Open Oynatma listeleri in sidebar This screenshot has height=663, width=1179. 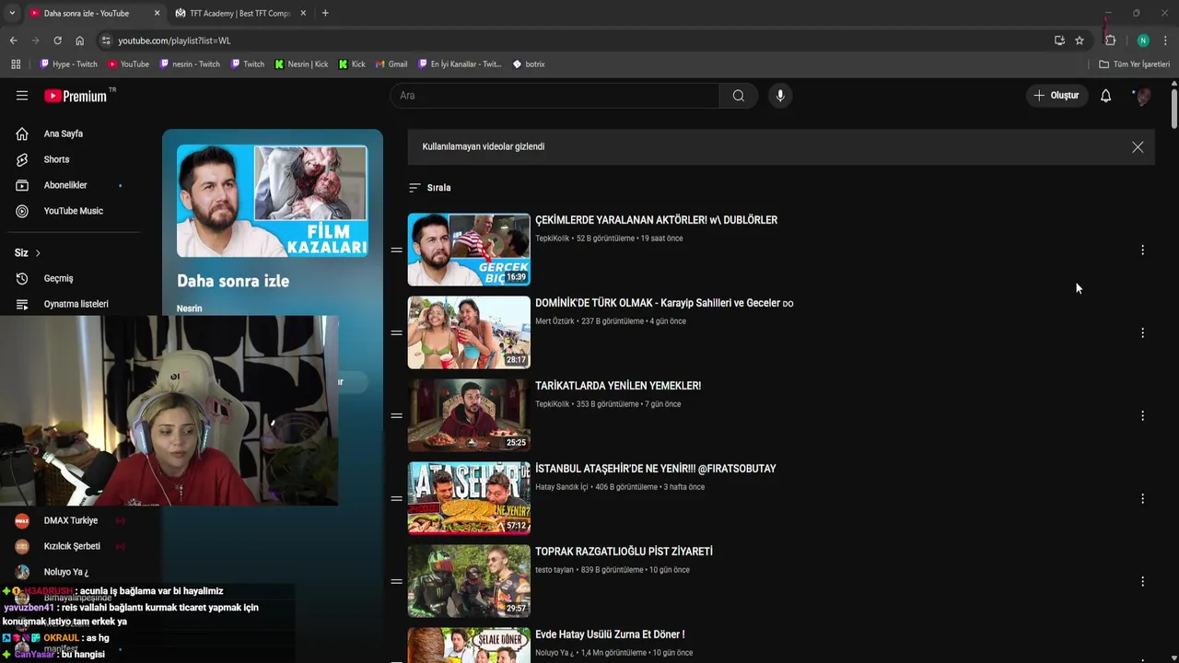(74, 305)
